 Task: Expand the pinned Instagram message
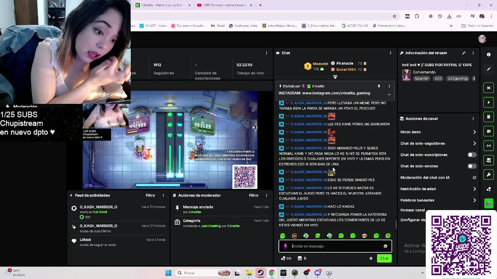click(x=389, y=94)
